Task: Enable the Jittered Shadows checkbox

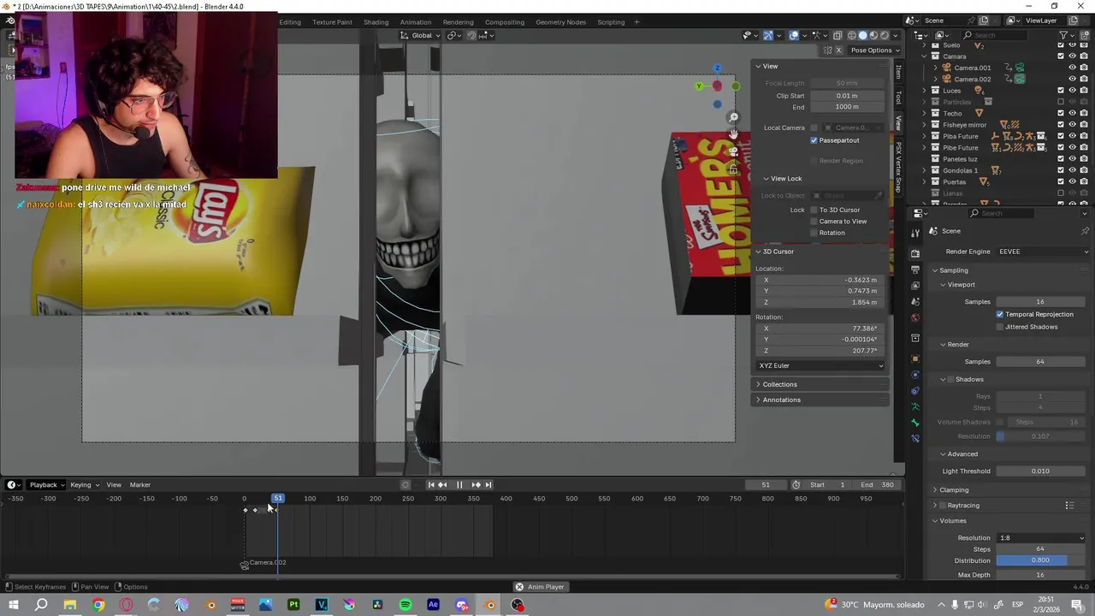Action: pyautogui.click(x=999, y=327)
